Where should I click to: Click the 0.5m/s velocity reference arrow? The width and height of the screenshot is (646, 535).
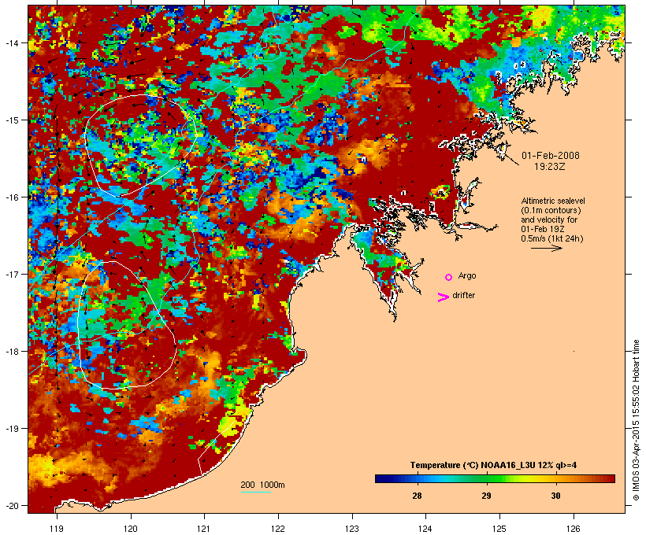[x=546, y=248]
